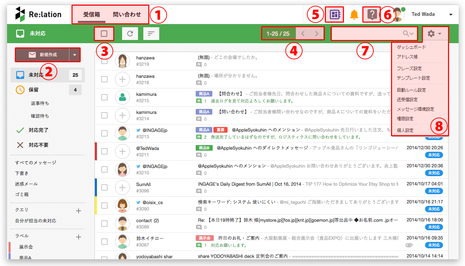The height and width of the screenshot is (266, 465).
Task: Go to next page of messages
Action: [317, 34]
